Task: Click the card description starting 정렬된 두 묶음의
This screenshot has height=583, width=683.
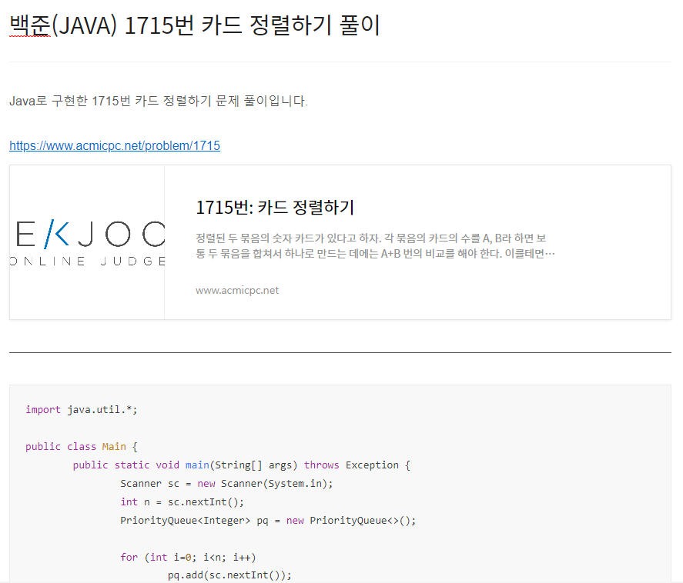Action: pyautogui.click(x=375, y=246)
